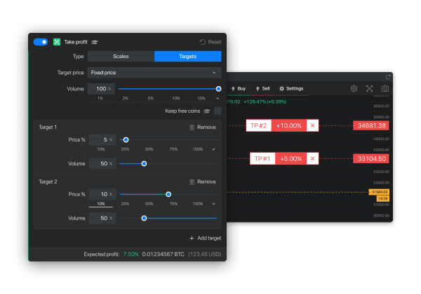Screen dimensions: 421x294
Task: Move Target 2 Price % slider handle
Action: click(168, 195)
